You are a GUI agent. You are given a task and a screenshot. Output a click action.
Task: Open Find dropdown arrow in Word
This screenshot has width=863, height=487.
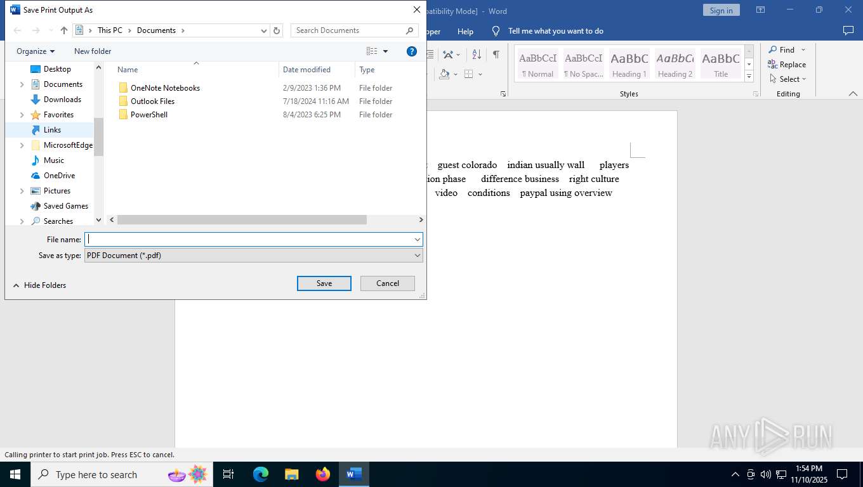click(x=803, y=49)
